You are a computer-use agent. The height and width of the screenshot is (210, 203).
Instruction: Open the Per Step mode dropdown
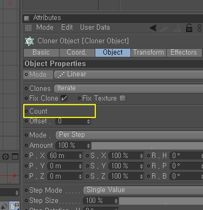coord(129,135)
